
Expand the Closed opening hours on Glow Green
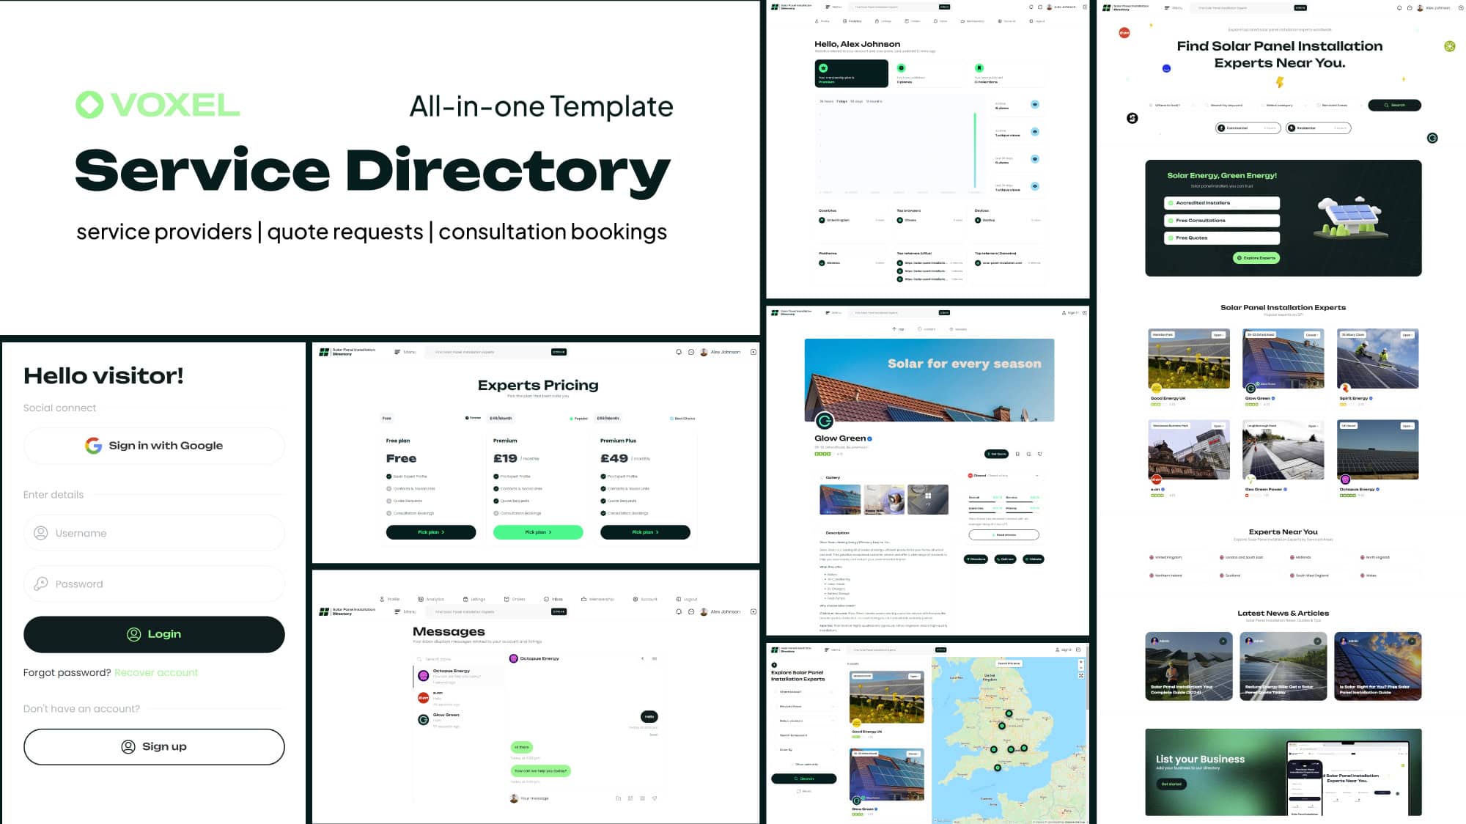1037,476
